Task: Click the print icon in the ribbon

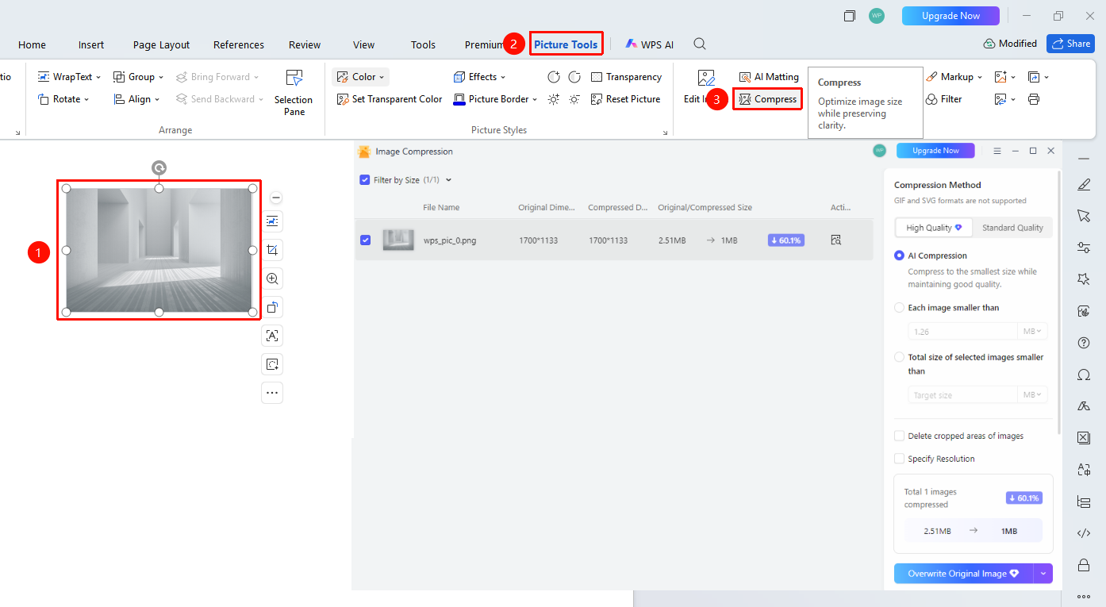Action: coord(1033,99)
